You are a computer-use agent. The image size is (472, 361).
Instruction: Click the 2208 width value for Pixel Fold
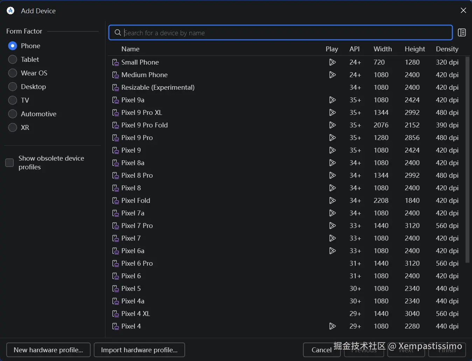click(x=381, y=200)
